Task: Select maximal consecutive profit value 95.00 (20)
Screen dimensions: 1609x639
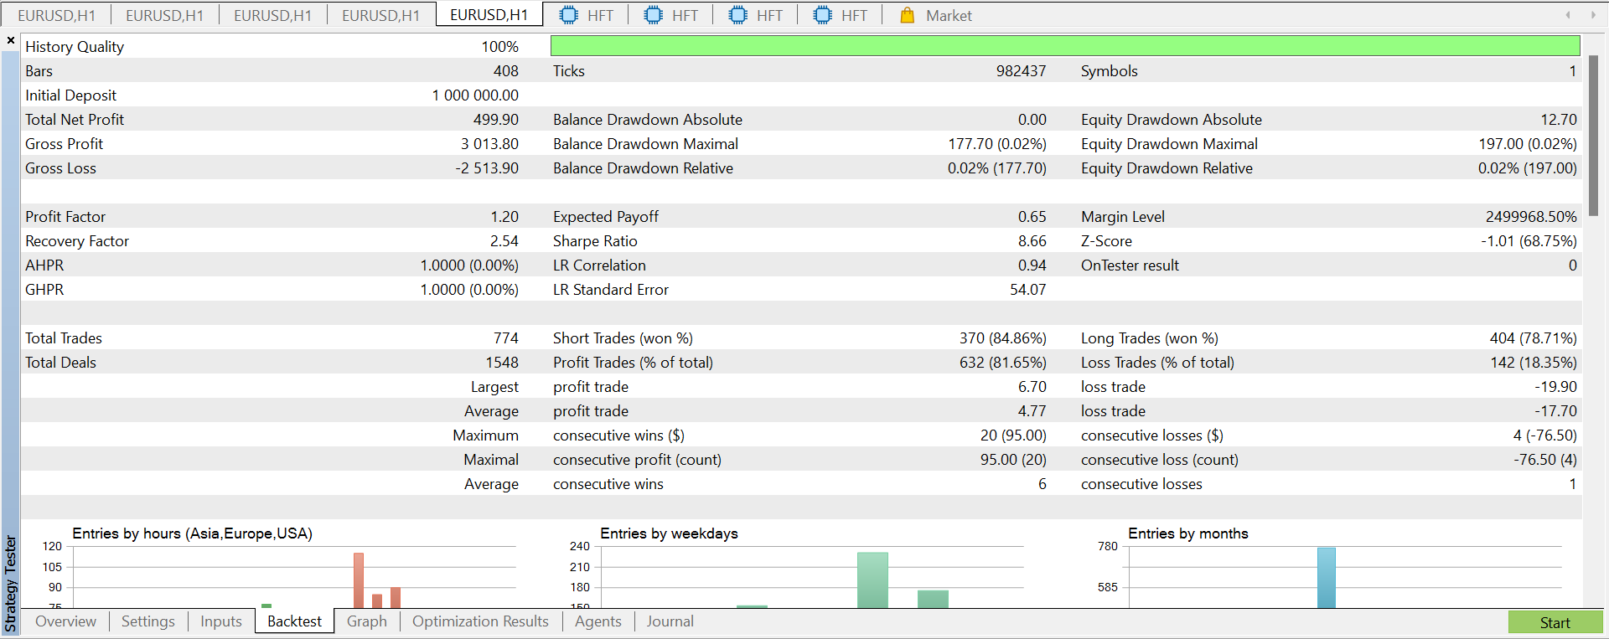Action: 1013,460
